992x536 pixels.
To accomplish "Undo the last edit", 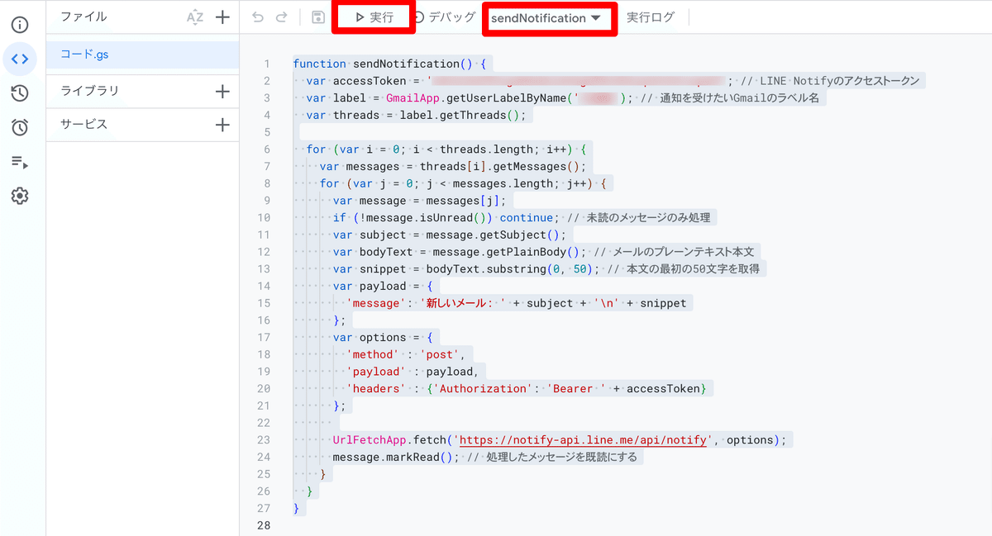I will point(258,17).
